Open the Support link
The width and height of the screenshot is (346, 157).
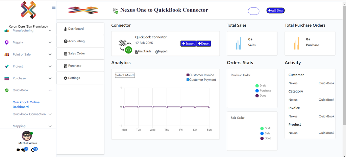[x=163, y=51]
